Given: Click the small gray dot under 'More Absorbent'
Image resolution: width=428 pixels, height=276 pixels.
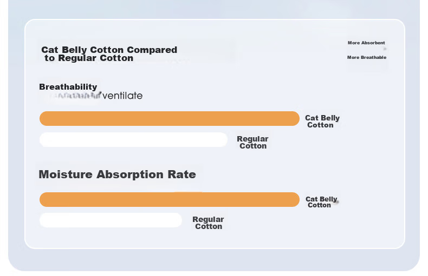Looking at the screenshot, I should pos(385,49).
